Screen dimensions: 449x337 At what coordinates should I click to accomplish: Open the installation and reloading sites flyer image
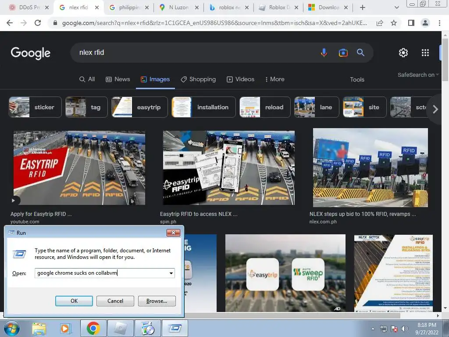coord(393,273)
